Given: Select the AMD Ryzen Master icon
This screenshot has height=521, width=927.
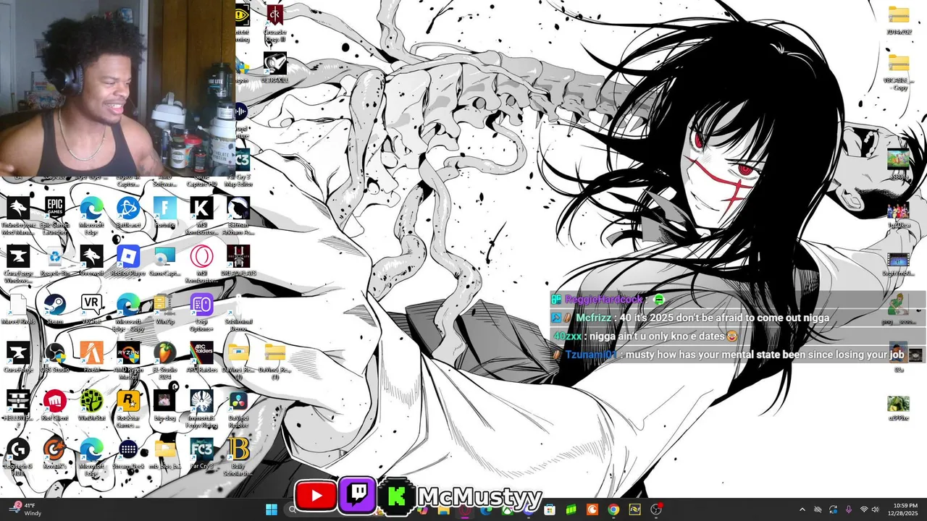Looking at the screenshot, I should tap(128, 361).
